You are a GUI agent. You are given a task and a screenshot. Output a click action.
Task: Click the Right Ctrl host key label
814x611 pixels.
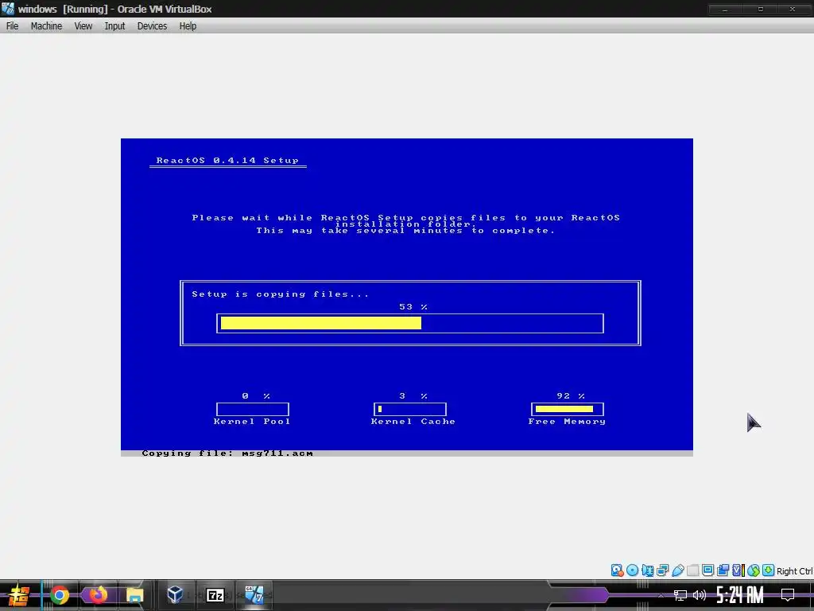coord(794,571)
